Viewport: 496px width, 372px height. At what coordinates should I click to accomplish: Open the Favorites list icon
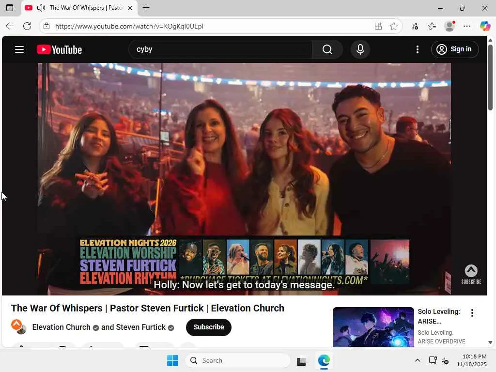(432, 26)
